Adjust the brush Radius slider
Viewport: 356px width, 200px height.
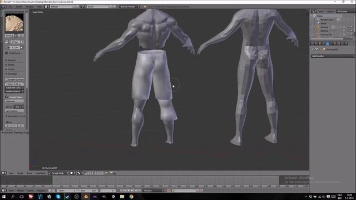pos(14,42)
